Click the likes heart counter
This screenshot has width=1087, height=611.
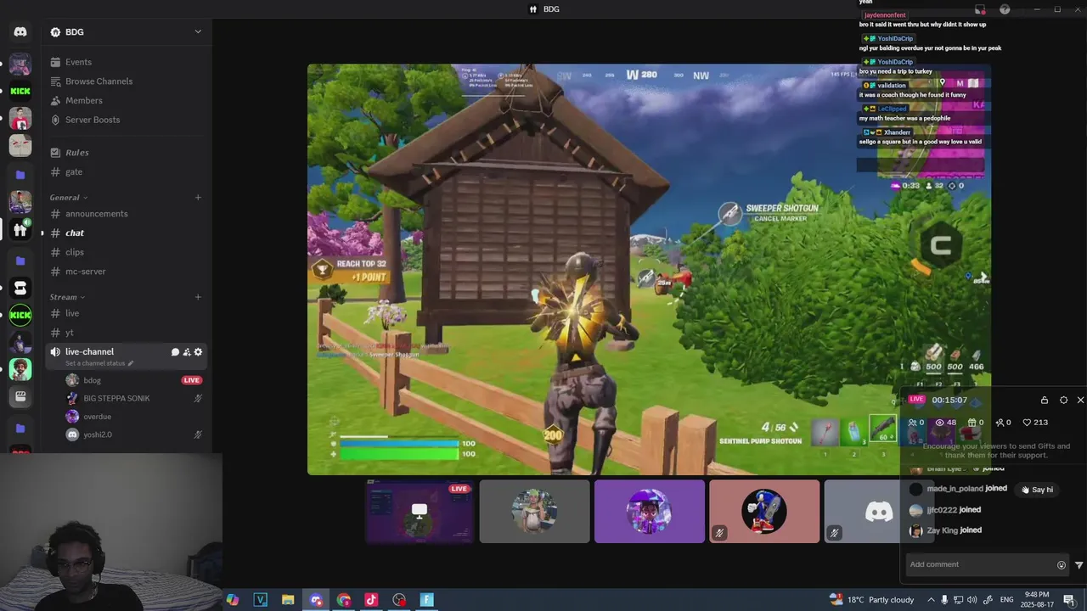1034,423
